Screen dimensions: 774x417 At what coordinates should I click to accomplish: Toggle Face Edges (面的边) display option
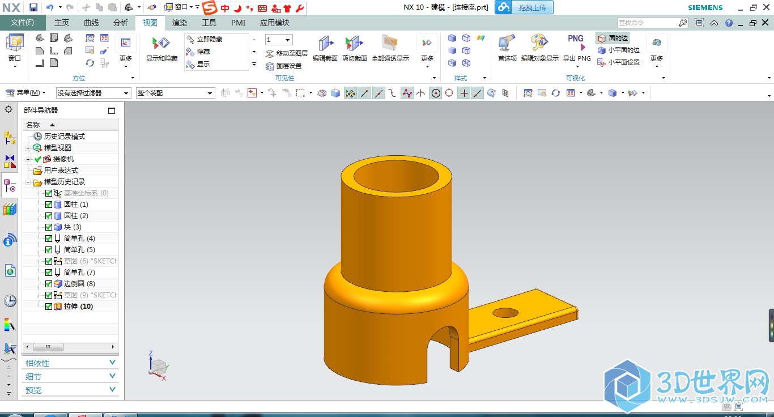tap(613, 38)
